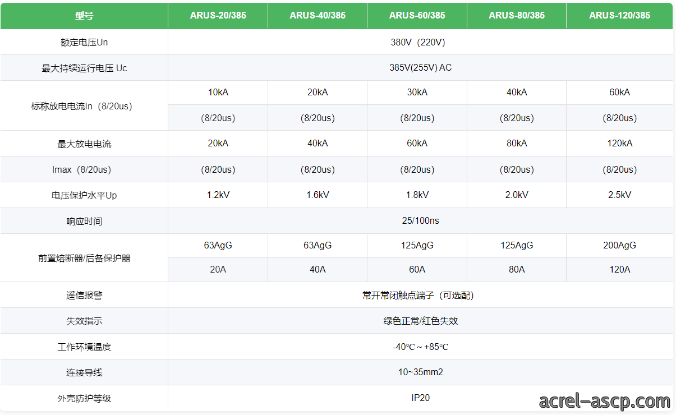
Task: Select the 200AgG fuse value
Action: pos(619,246)
